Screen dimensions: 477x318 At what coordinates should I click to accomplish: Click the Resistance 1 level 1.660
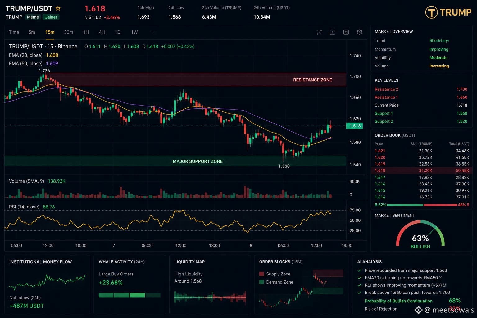click(x=462, y=97)
